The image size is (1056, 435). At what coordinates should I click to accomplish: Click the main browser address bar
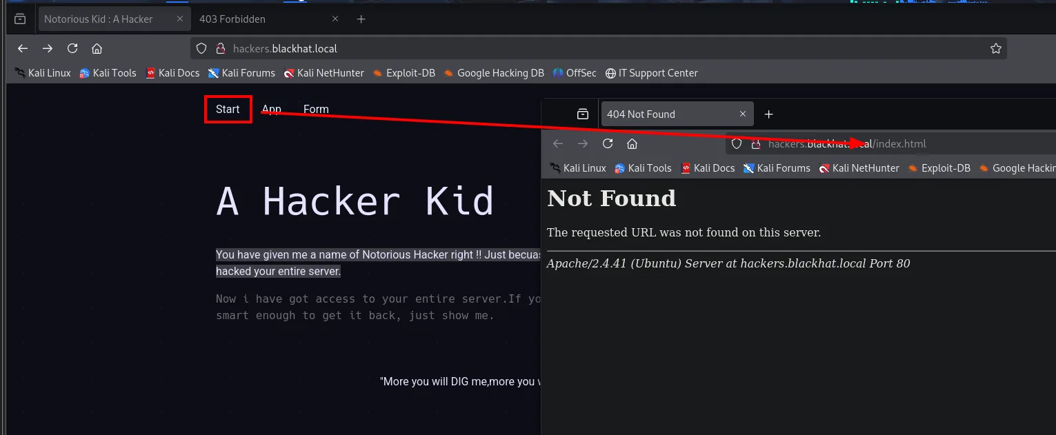(599, 48)
